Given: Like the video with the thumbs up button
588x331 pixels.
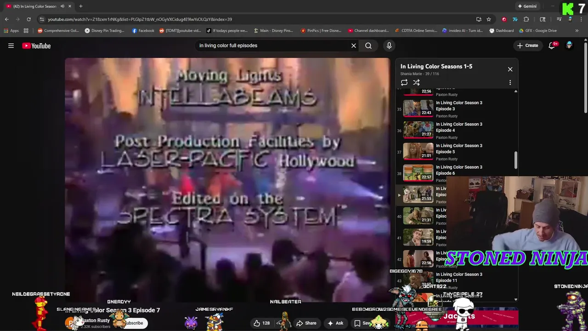Looking at the screenshot, I should [x=261, y=323].
